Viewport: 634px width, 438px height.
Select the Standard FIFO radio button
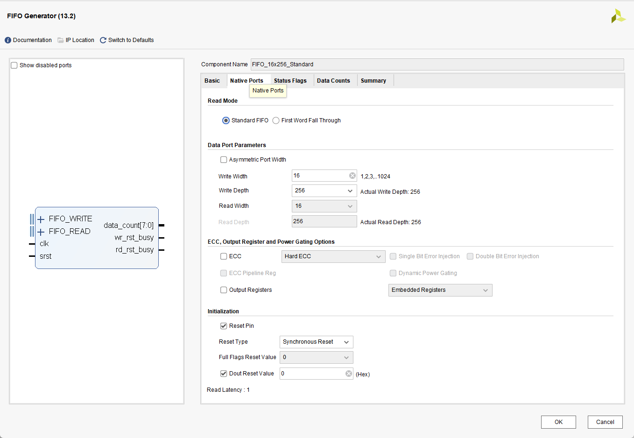pos(226,120)
